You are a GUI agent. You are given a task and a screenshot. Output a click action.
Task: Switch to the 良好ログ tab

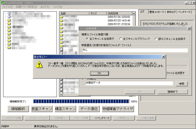coord(171,12)
